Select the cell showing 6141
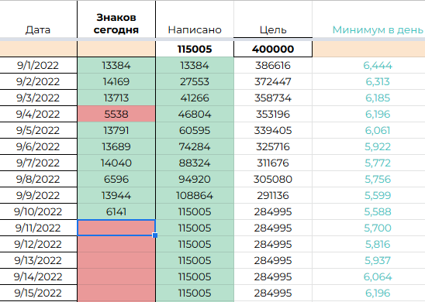 coord(116,211)
